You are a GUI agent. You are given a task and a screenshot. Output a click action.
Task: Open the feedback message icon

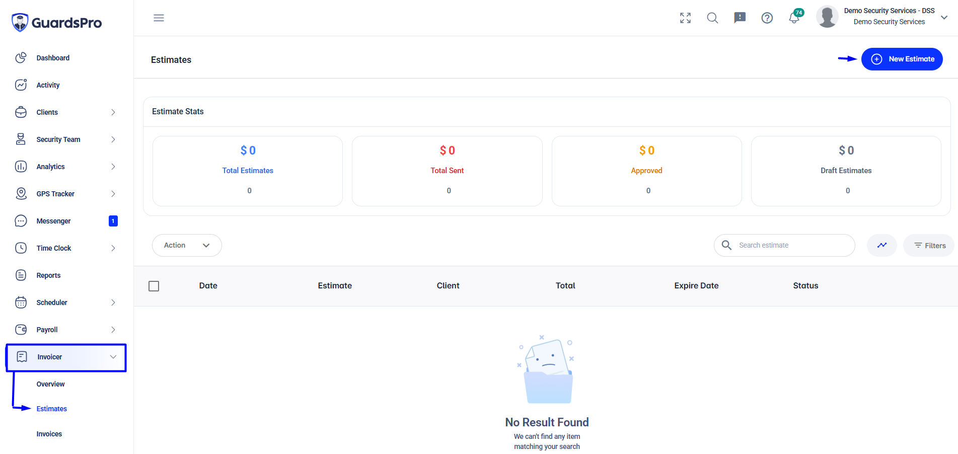click(x=740, y=18)
